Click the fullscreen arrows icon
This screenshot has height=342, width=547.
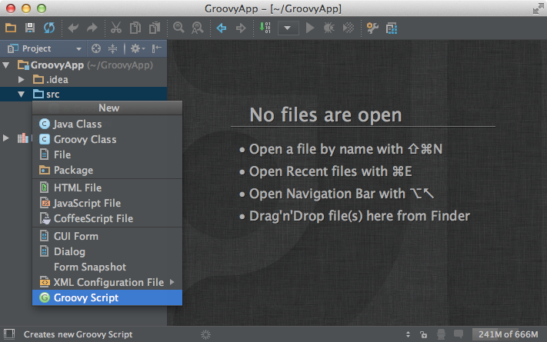(x=539, y=8)
